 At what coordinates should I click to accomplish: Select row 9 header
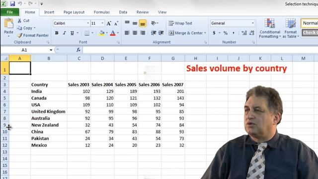coord(4,125)
